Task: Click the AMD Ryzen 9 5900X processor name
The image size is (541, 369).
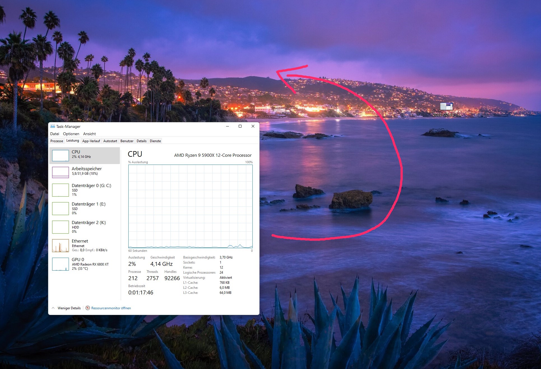Action: pyautogui.click(x=213, y=155)
